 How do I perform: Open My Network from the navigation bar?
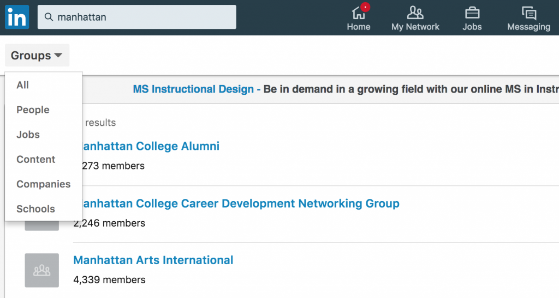coord(415,18)
